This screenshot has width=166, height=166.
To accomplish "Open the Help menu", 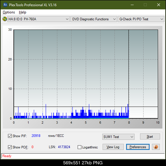I will click(22, 12).
